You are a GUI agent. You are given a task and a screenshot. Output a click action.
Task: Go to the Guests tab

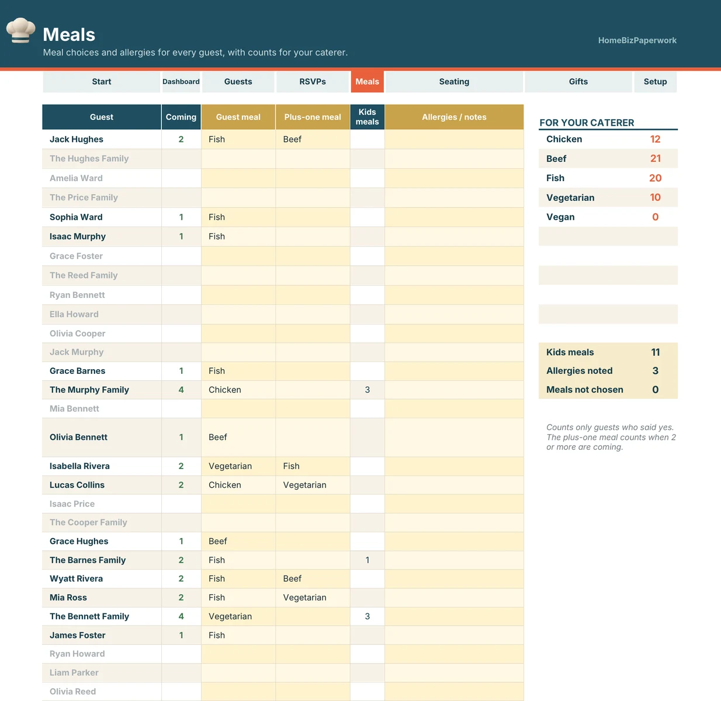tap(238, 82)
